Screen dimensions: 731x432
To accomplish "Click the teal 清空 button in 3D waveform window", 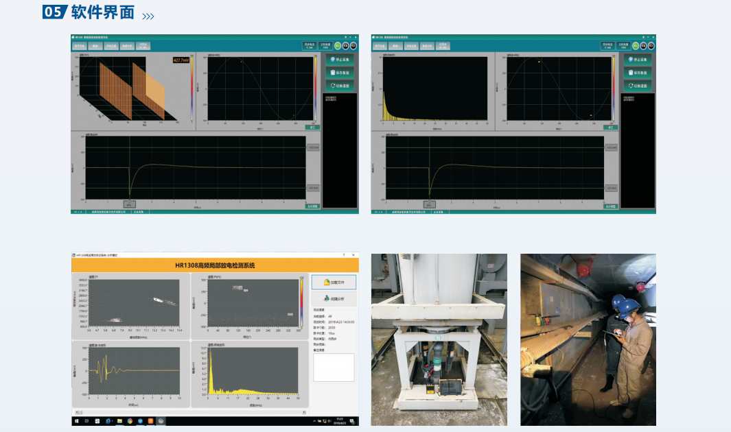I will pyautogui.click(x=312, y=127).
